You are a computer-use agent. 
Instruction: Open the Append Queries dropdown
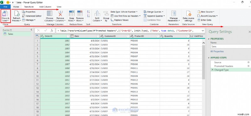[x=154, y=16]
